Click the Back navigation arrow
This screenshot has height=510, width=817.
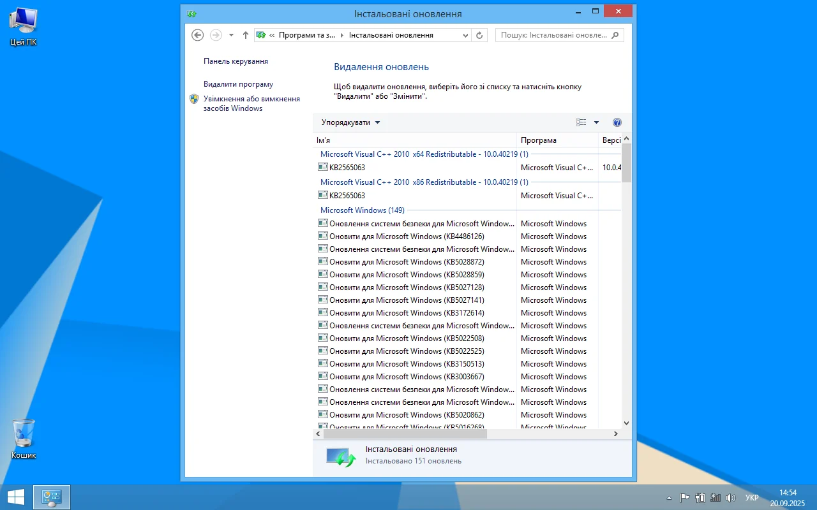coord(198,35)
